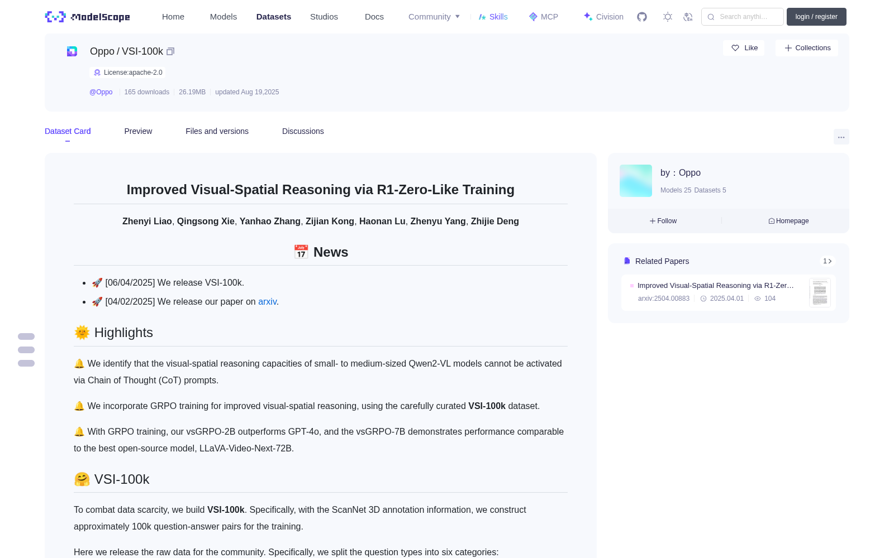Screen dimensions: 894x558
Task: Click the VSI-100k section heading
Action: (112, 479)
